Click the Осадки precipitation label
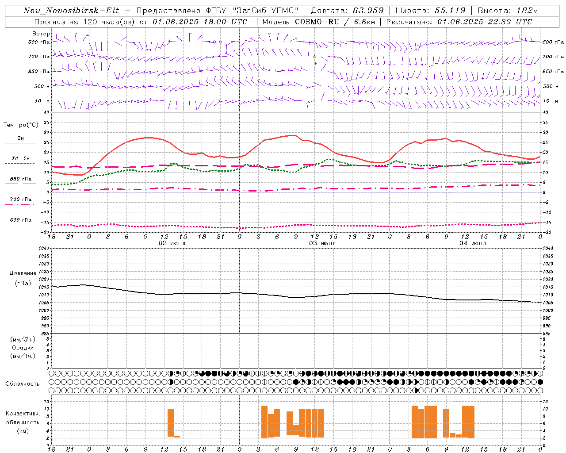566x453 pixels. click(x=23, y=348)
